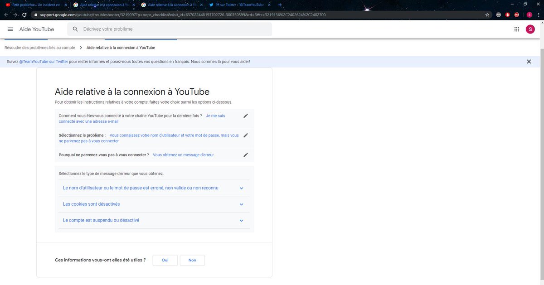This screenshot has height=285, width=544.
Task: Click breadcrumb text 'Aide relative à la connexion à YouTube'
Action: tap(121, 48)
